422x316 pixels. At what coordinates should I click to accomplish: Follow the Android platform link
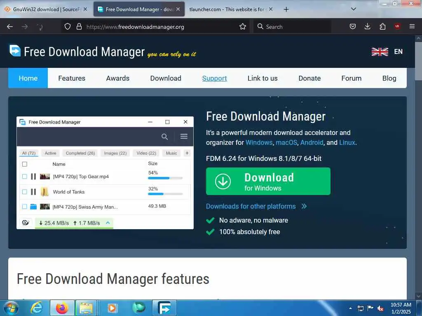(312, 142)
